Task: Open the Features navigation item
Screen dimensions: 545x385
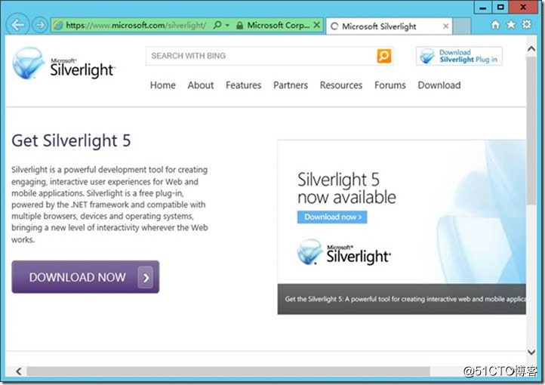Action: coord(243,85)
